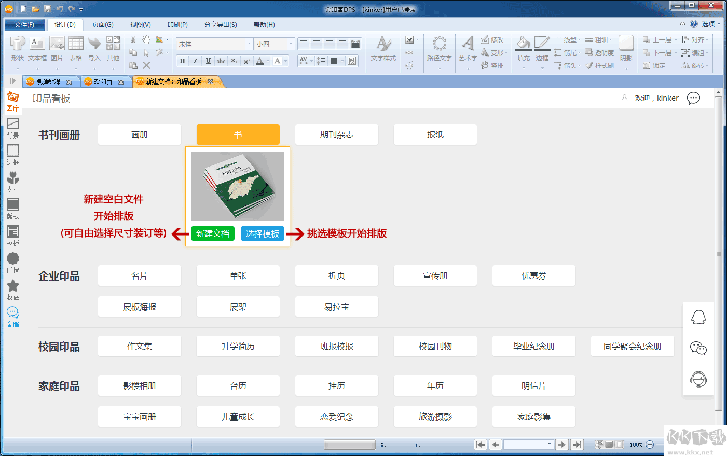The image size is (727, 456).
Task: Click the 样式刷 format painter
Action: (600, 66)
